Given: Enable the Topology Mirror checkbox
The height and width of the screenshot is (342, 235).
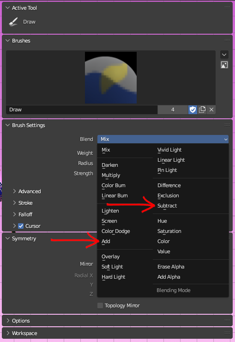Looking at the screenshot, I should pos(100,305).
